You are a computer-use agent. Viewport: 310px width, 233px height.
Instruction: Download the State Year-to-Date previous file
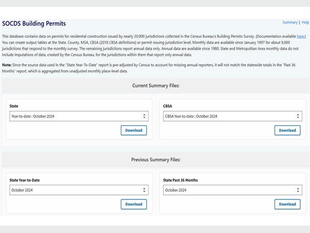pos(134,205)
